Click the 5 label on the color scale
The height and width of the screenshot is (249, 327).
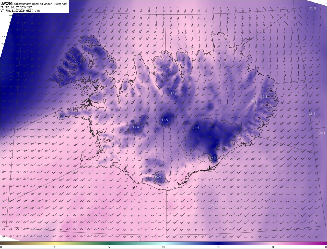point(109,247)
